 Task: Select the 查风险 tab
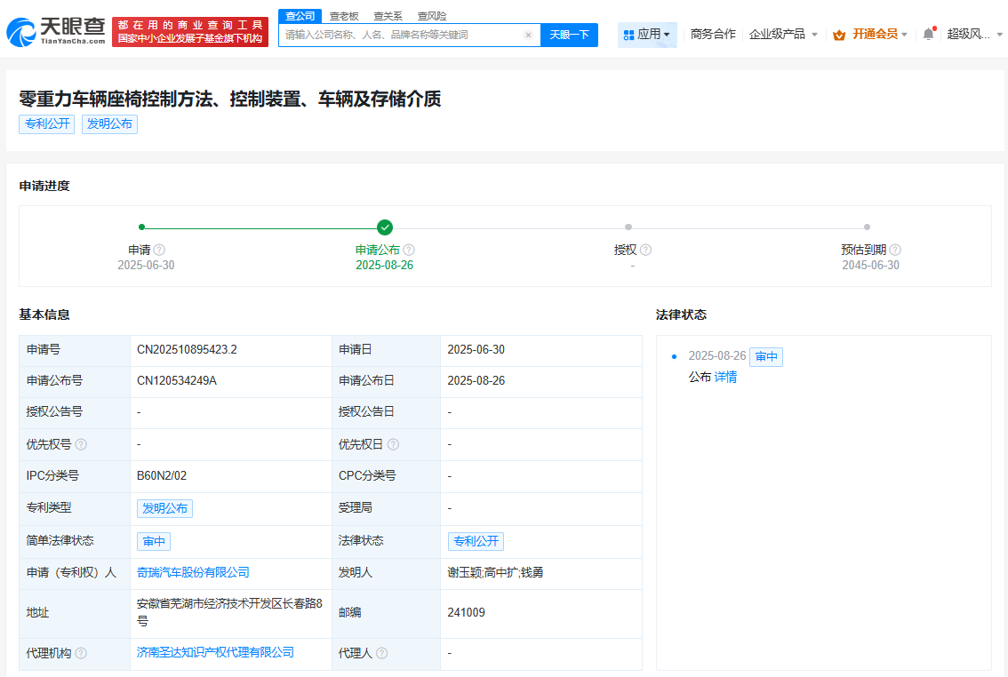click(x=434, y=15)
